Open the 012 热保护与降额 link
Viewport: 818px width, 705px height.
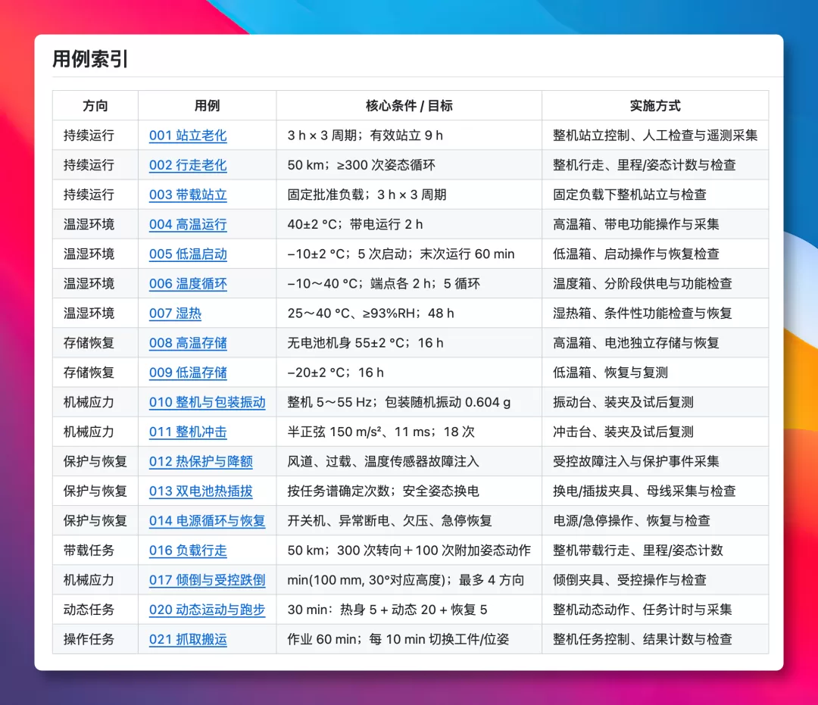point(201,462)
